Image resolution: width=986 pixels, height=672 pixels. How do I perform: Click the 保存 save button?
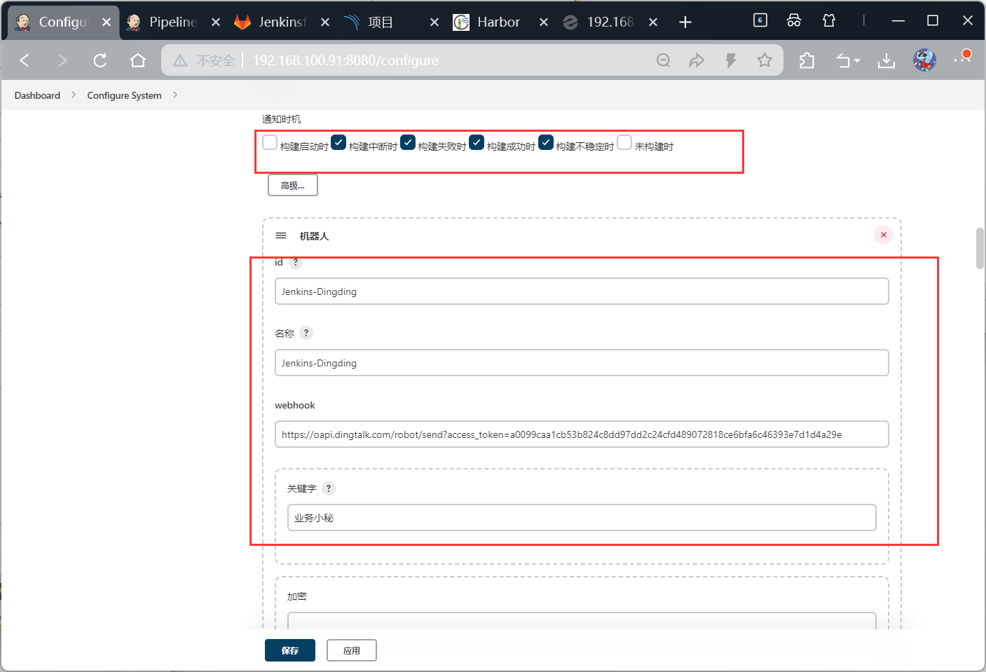(x=290, y=650)
